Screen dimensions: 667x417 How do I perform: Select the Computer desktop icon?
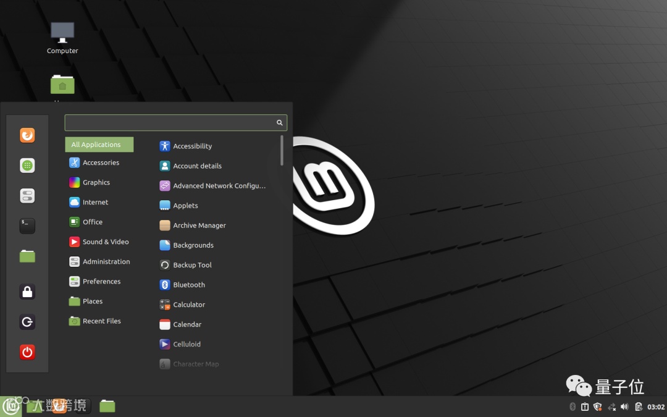click(62, 38)
